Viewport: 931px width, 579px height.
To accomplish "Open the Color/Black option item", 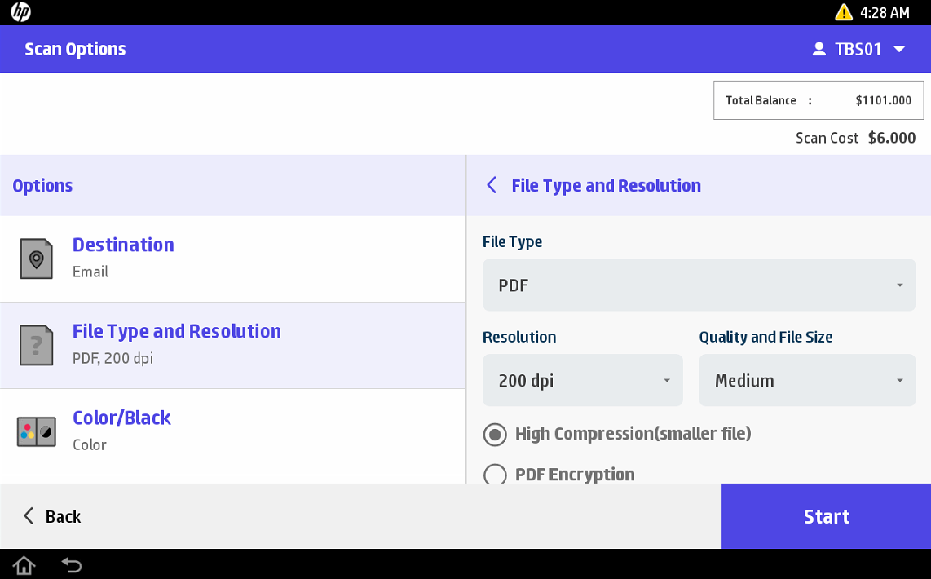I will coord(232,431).
